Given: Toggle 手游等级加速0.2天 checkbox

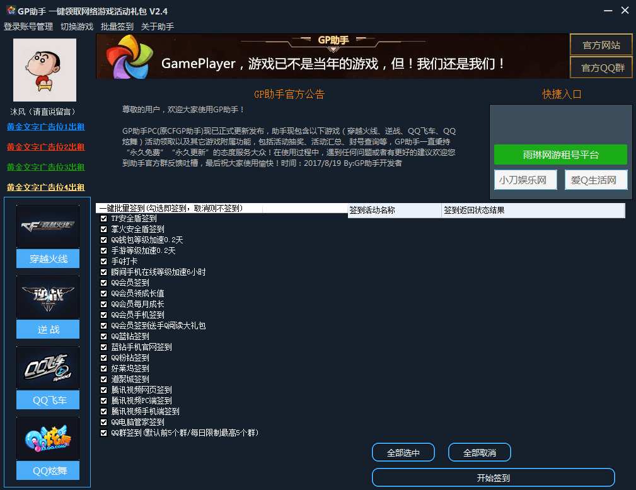Looking at the screenshot, I should click(x=104, y=251).
